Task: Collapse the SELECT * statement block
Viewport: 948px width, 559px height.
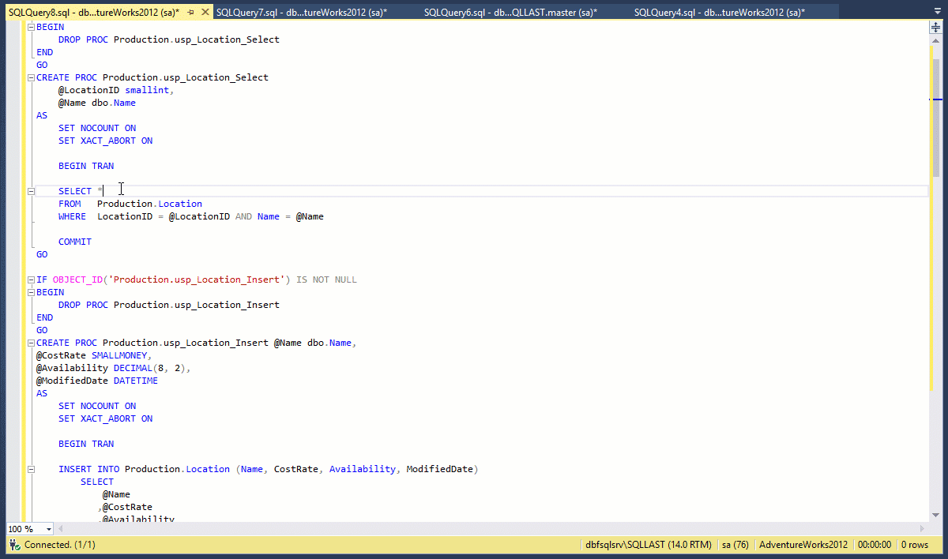Action: 31,191
